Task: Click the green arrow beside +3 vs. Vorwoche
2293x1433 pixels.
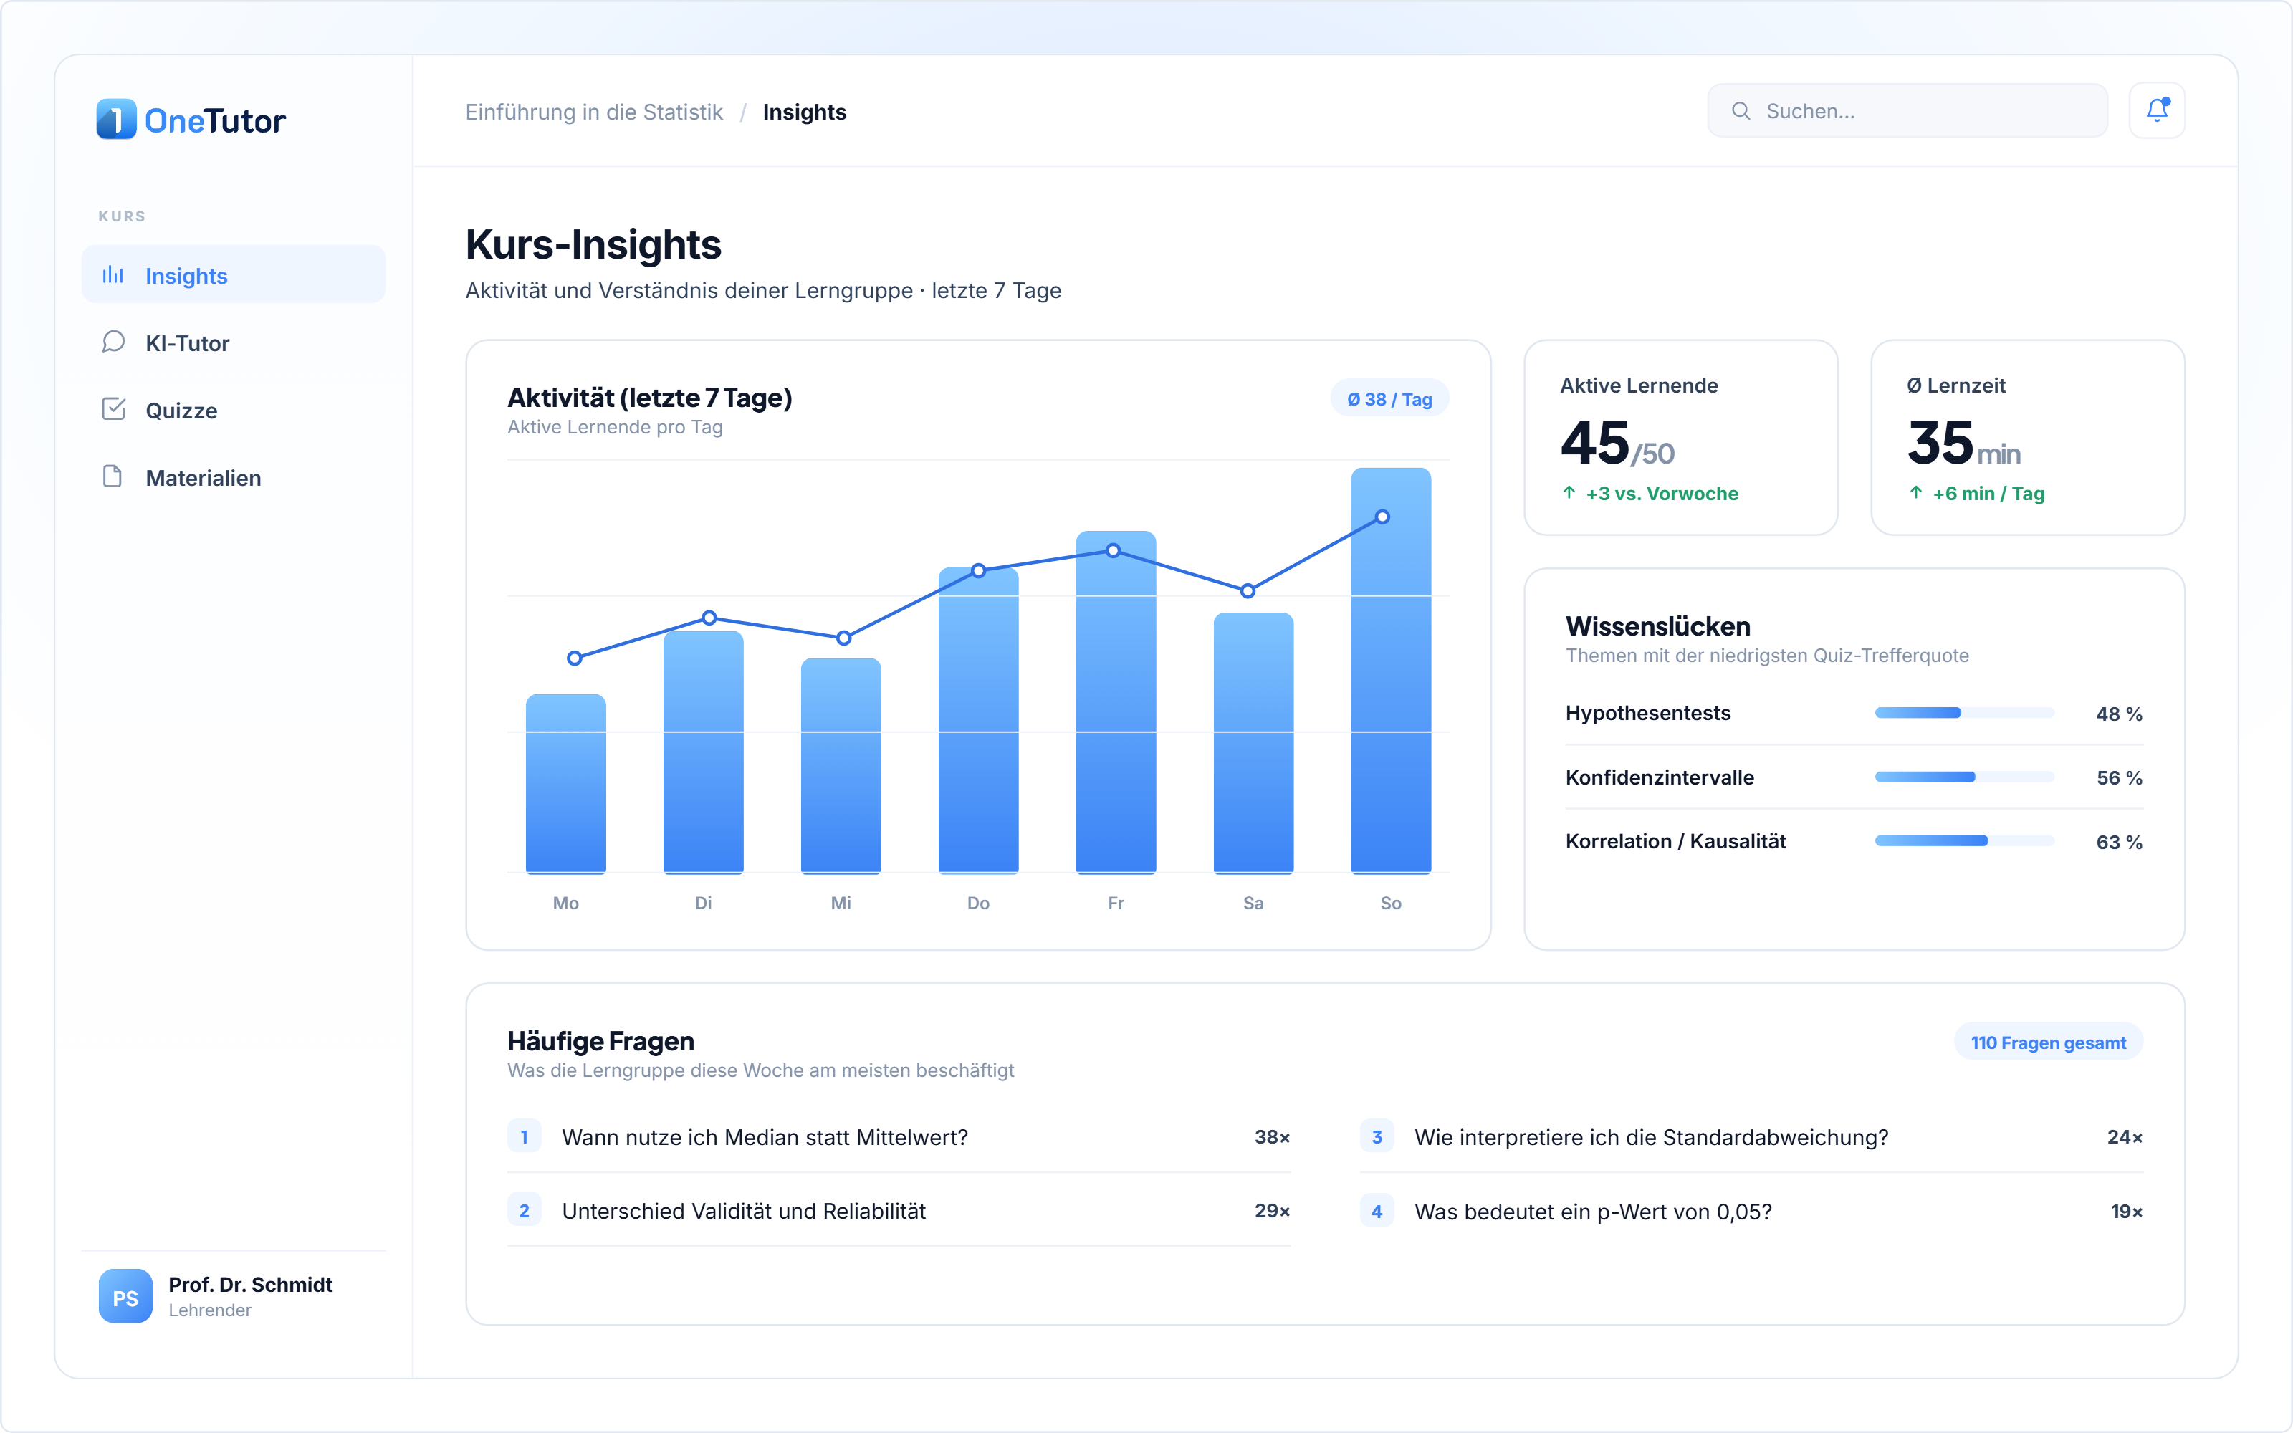Action: pos(1569,493)
